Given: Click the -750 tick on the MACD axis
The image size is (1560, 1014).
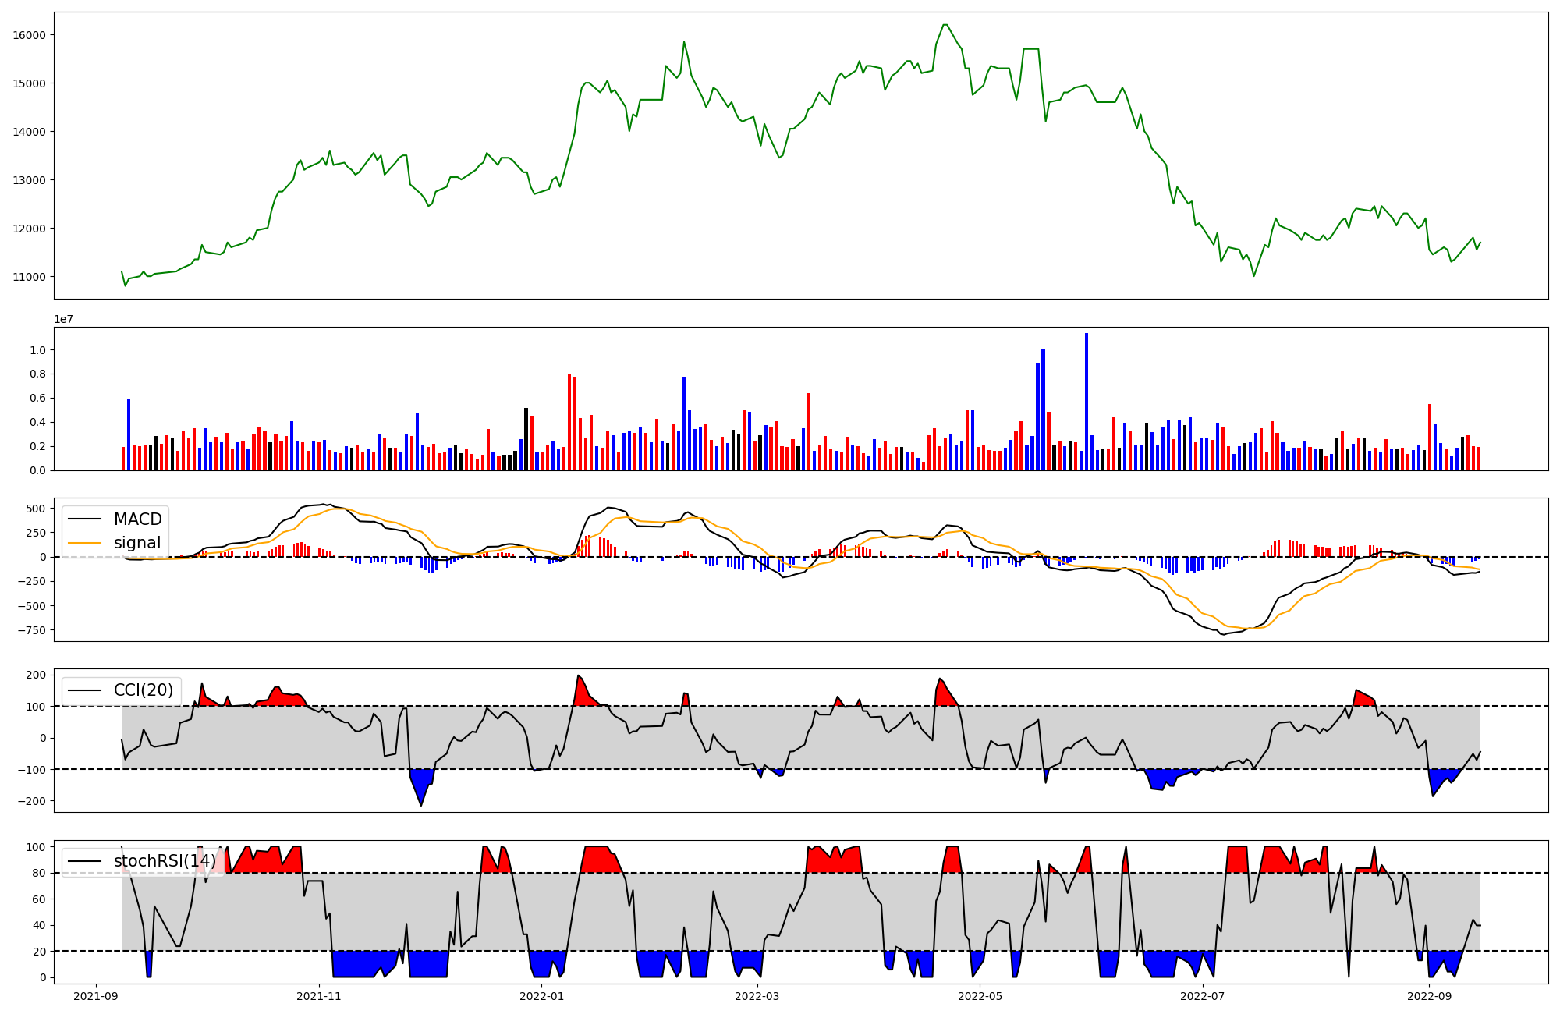Looking at the screenshot, I should (31, 630).
